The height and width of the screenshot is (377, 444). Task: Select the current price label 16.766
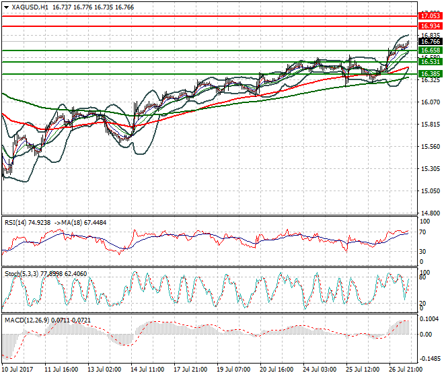(x=430, y=42)
